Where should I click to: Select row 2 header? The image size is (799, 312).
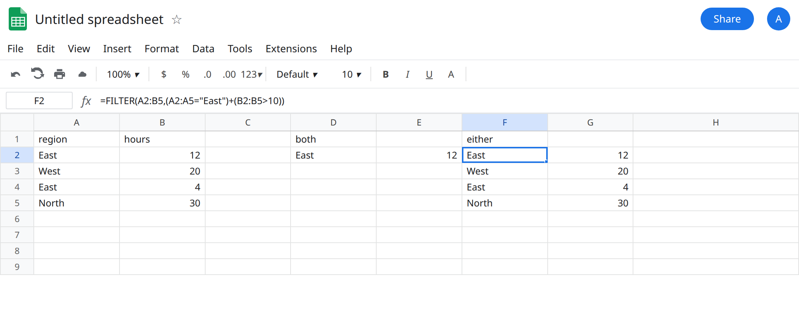tap(17, 155)
